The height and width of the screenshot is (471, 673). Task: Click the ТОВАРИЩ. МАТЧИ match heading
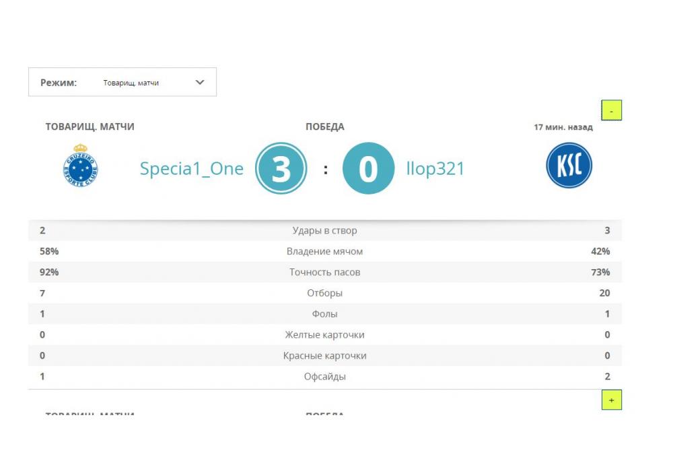pos(90,126)
